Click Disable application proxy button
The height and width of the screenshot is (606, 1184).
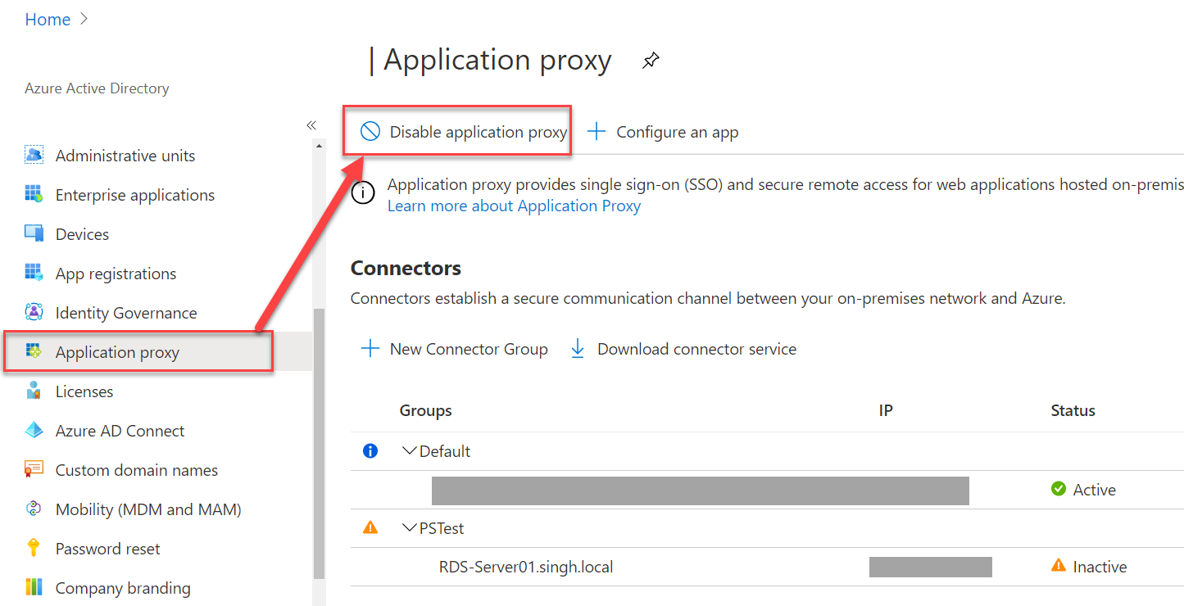pos(465,132)
